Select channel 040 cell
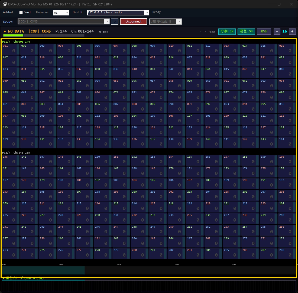Image resolution: width=298 pixels, height=293 pixels. pos(140,72)
